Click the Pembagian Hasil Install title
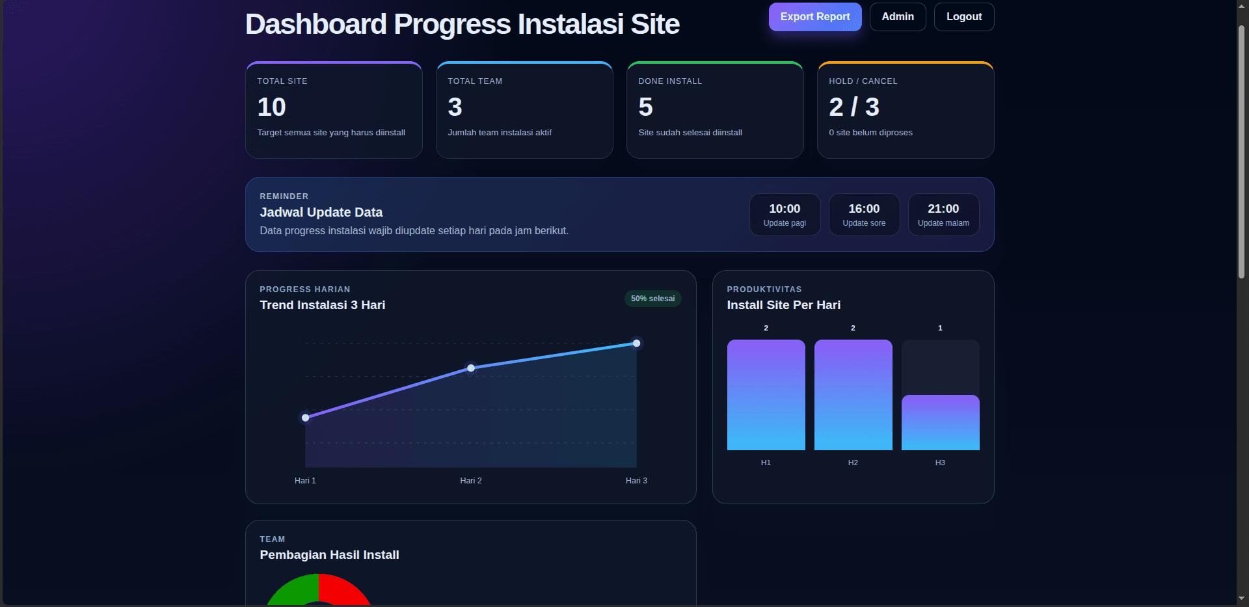The height and width of the screenshot is (607, 1249). (x=329, y=555)
